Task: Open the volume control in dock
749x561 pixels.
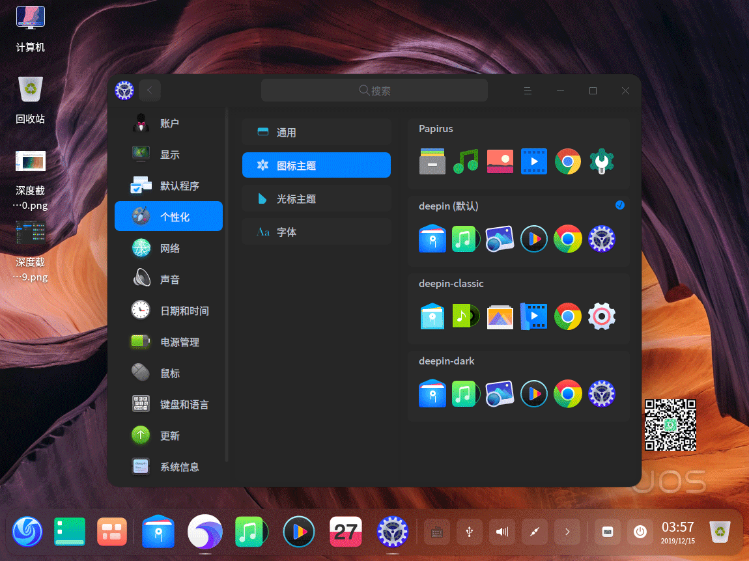Action: point(502,532)
